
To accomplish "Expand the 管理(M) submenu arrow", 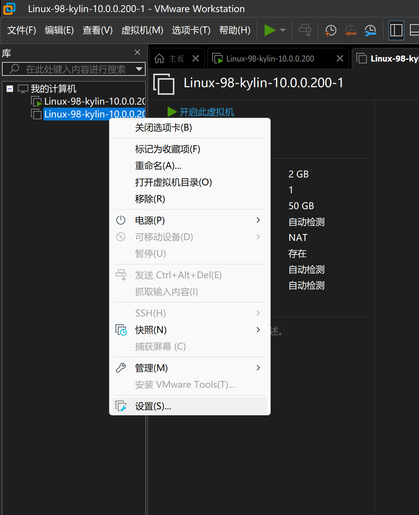I will pyautogui.click(x=258, y=368).
